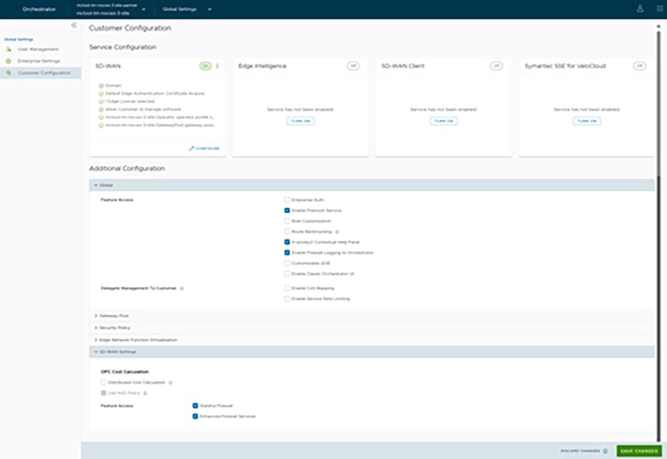Toggle the Edge Intelligence service switch
Viewport: 667px width, 459px height.
[x=353, y=66]
